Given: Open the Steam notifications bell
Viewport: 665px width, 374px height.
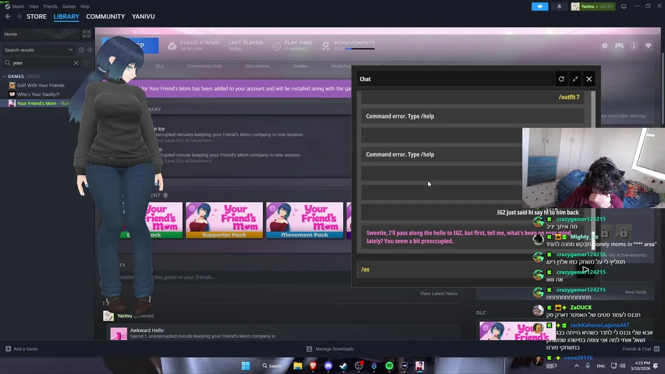Looking at the screenshot, I should tap(559, 6).
